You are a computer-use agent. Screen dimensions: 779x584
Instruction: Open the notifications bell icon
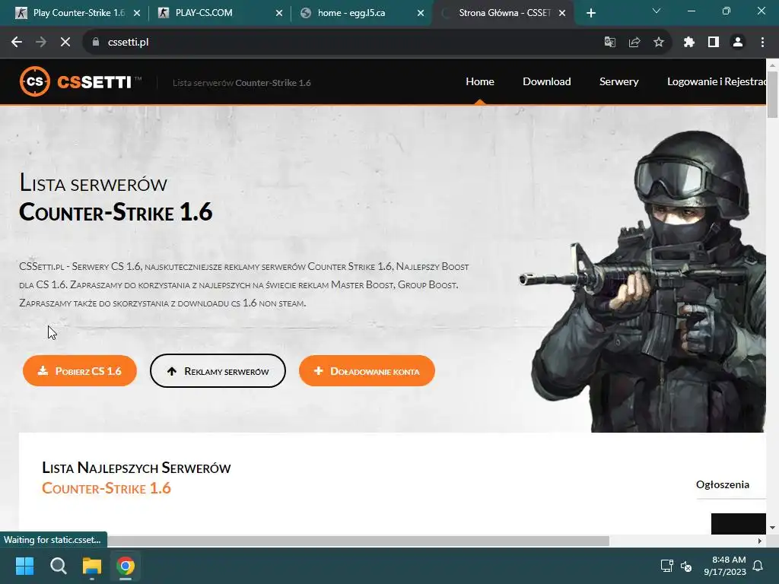pyautogui.click(x=758, y=566)
